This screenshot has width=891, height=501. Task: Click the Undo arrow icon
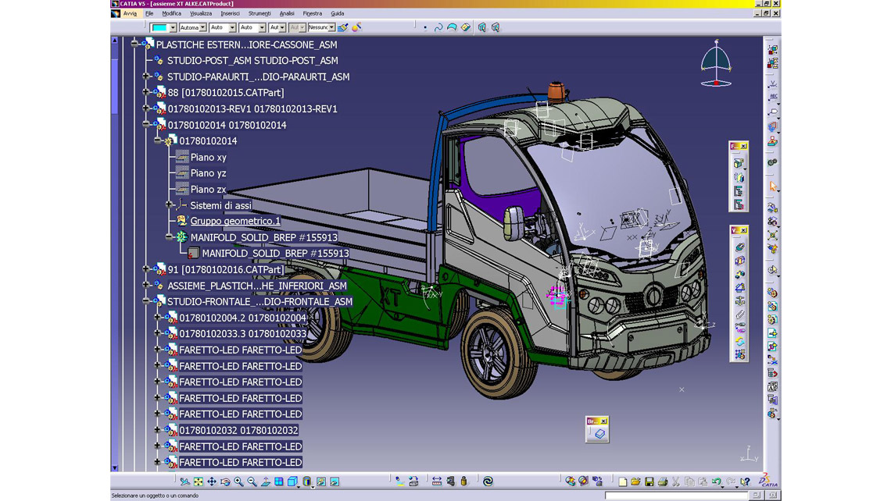pos(717,481)
